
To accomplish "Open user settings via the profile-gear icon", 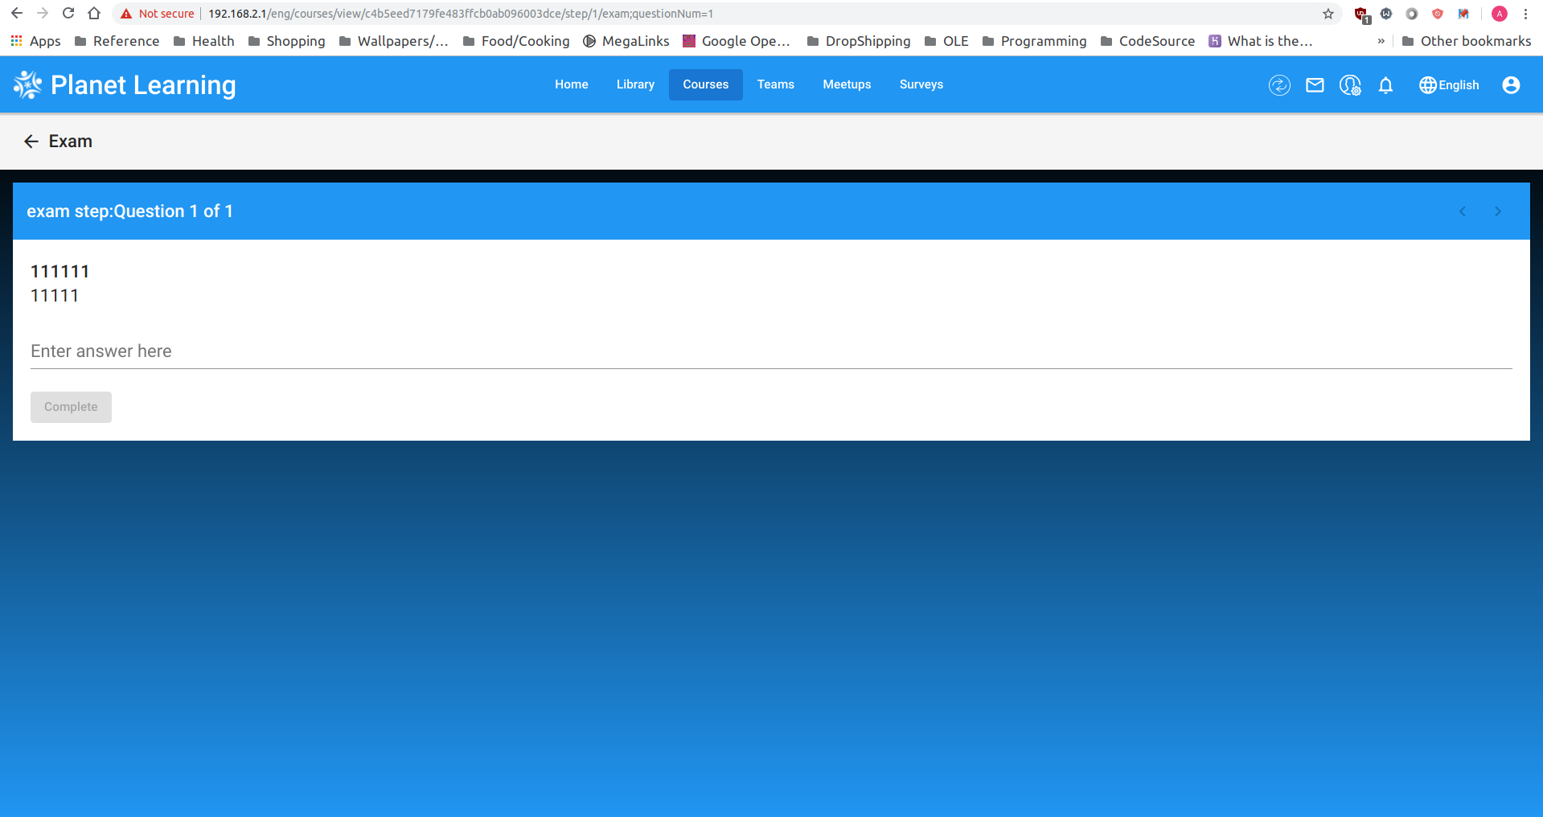I will point(1350,84).
